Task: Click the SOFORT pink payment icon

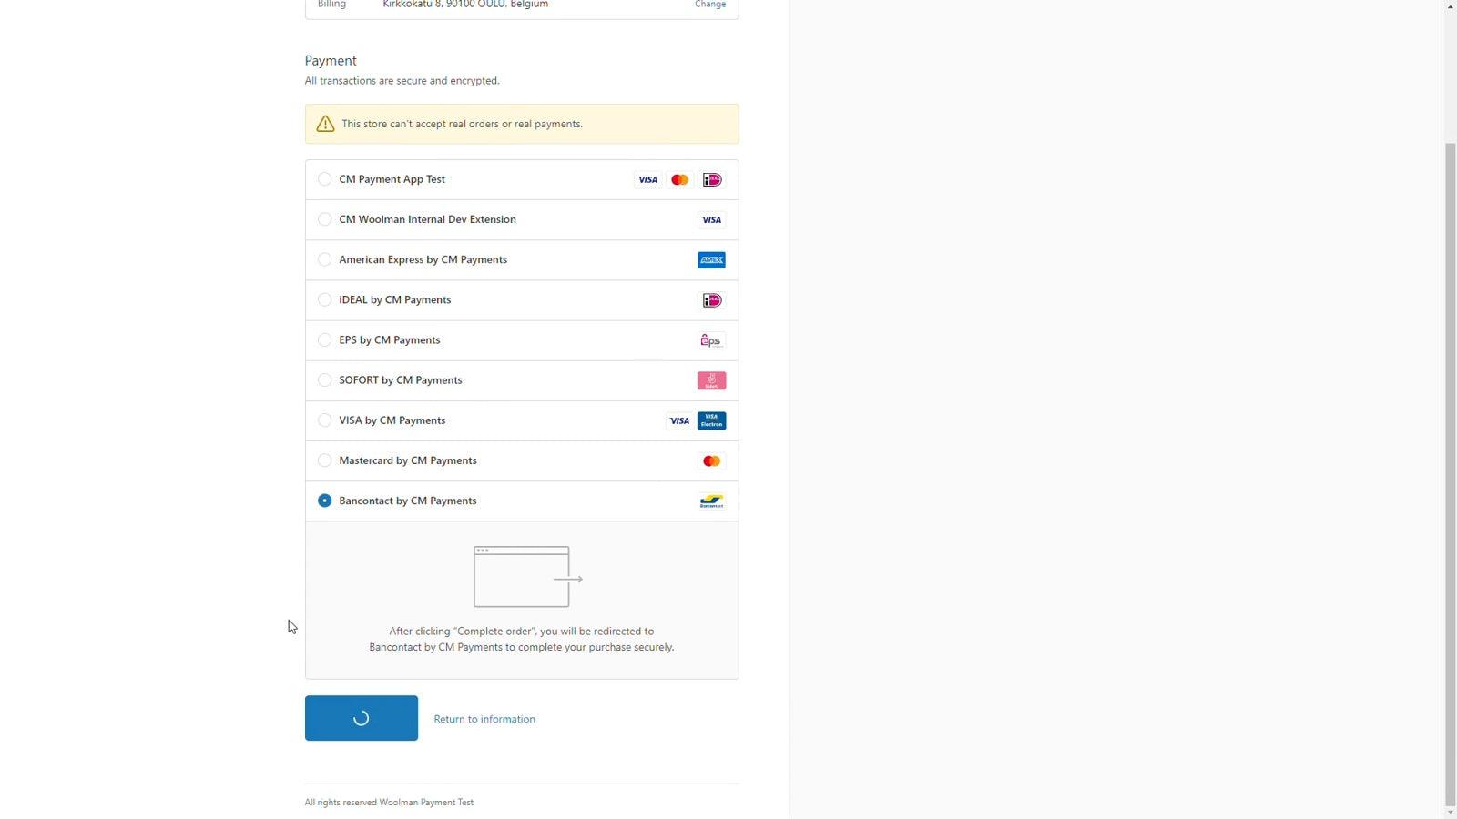Action: (711, 379)
